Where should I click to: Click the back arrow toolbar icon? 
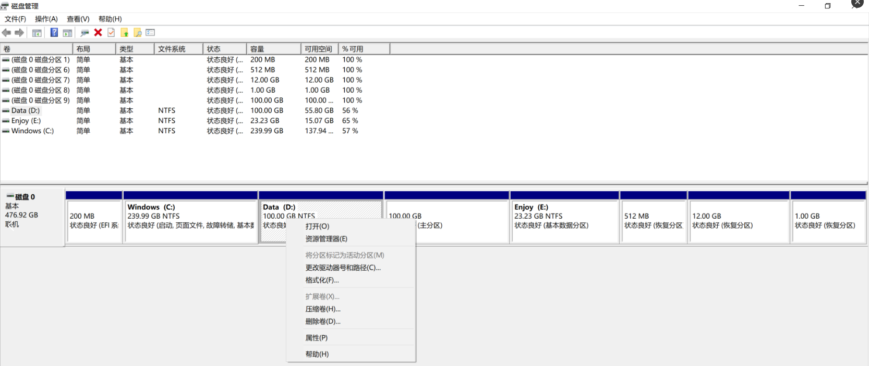pos(6,33)
